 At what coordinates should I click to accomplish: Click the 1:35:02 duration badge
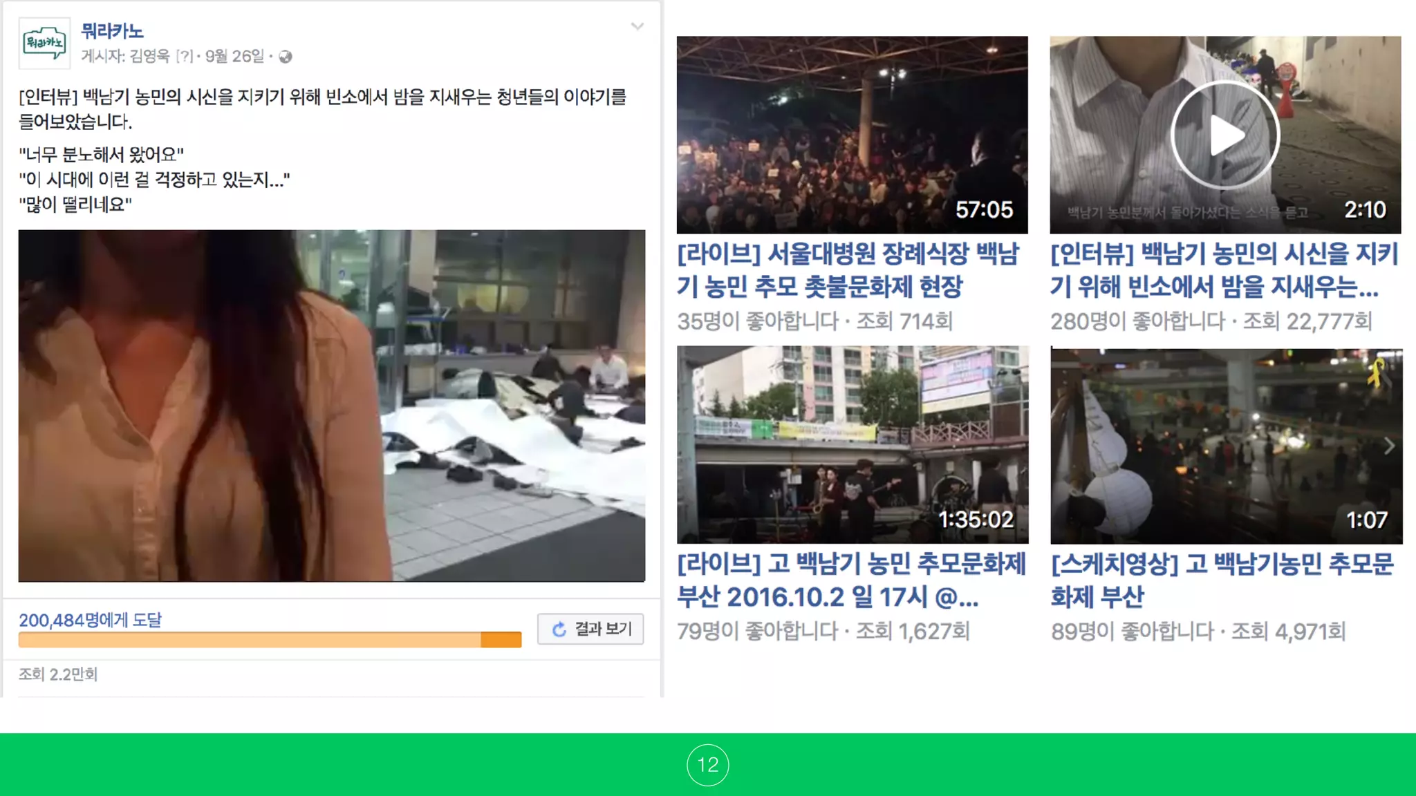tap(976, 520)
